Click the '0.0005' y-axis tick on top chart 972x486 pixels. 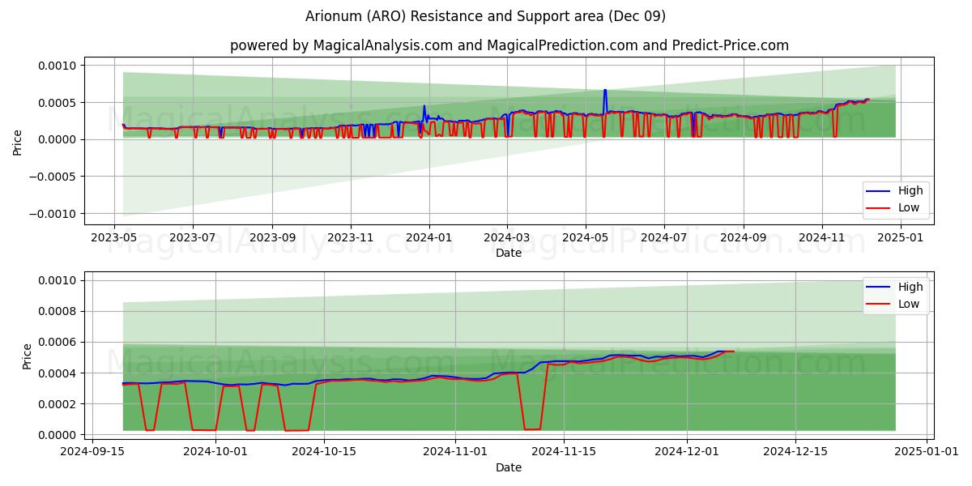58,103
